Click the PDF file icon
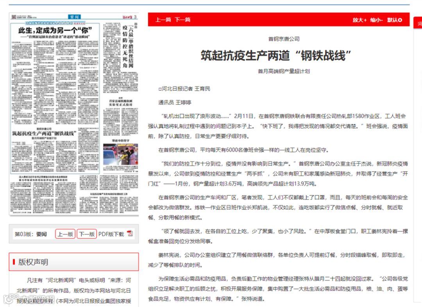This screenshot has width=422, height=307. pos(130,233)
